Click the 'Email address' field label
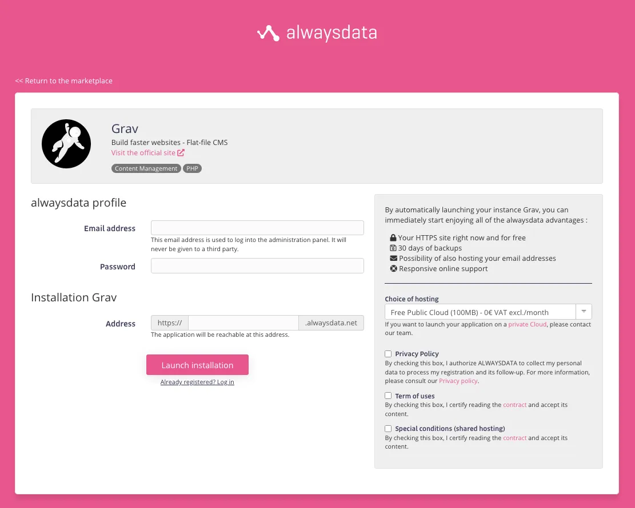The image size is (635, 508). (x=110, y=228)
